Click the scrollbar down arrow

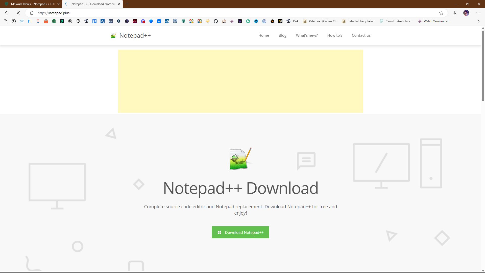point(483,271)
